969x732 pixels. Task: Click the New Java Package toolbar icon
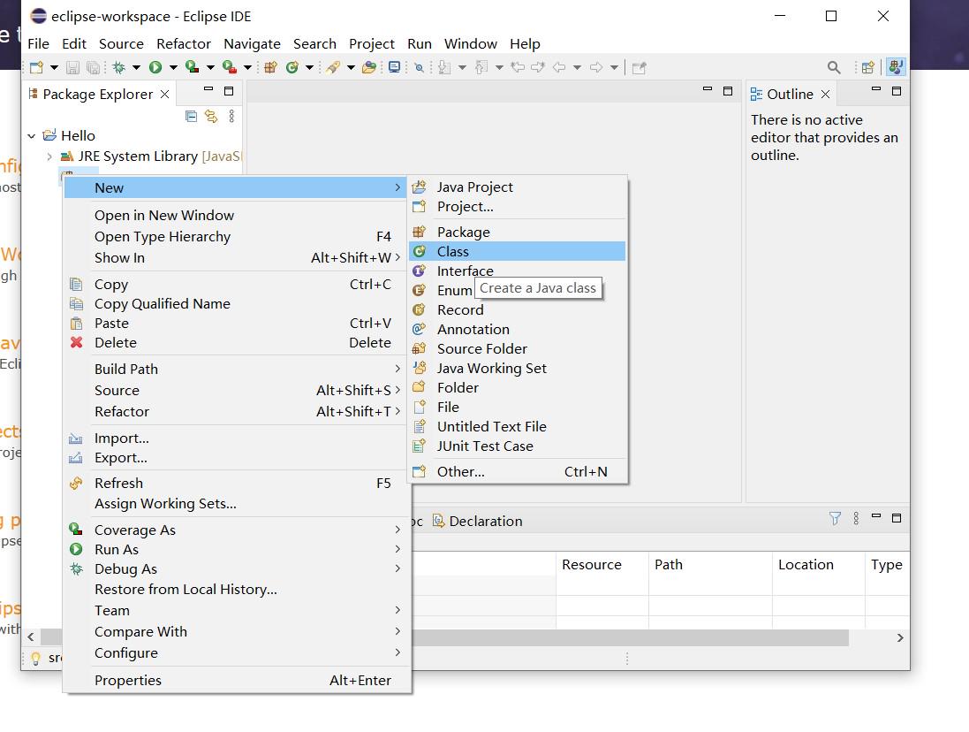coord(270,67)
